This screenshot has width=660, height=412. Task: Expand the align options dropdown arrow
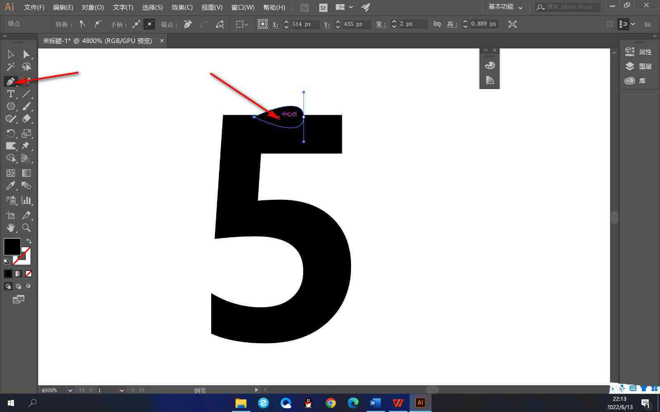(633, 24)
